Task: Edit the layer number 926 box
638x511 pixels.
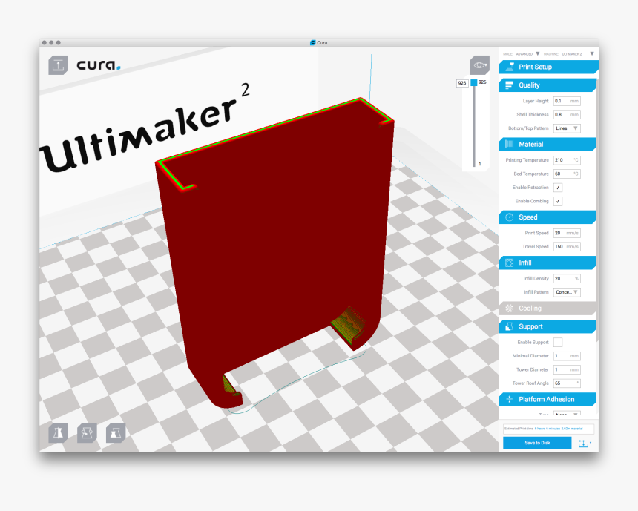Action: coord(462,83)
